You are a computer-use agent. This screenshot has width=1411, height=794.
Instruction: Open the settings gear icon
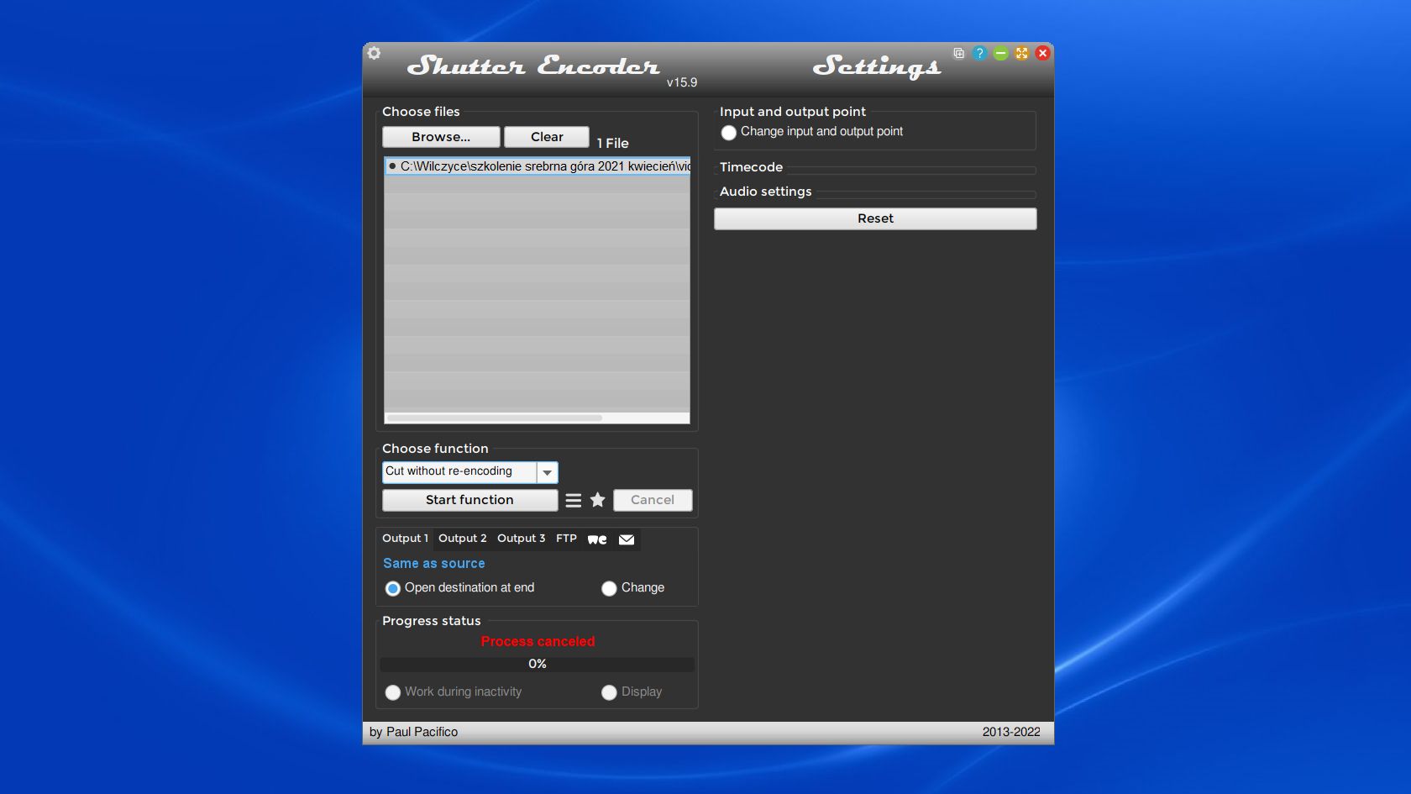pyautogui.click(x=375, y=53)
